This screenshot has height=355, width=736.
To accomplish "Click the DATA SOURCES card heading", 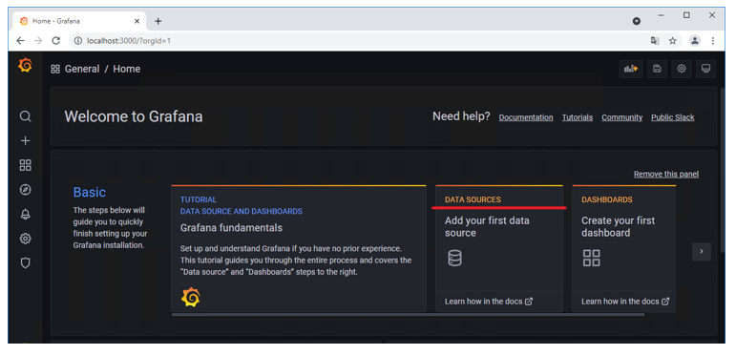I will click(473, 199).
